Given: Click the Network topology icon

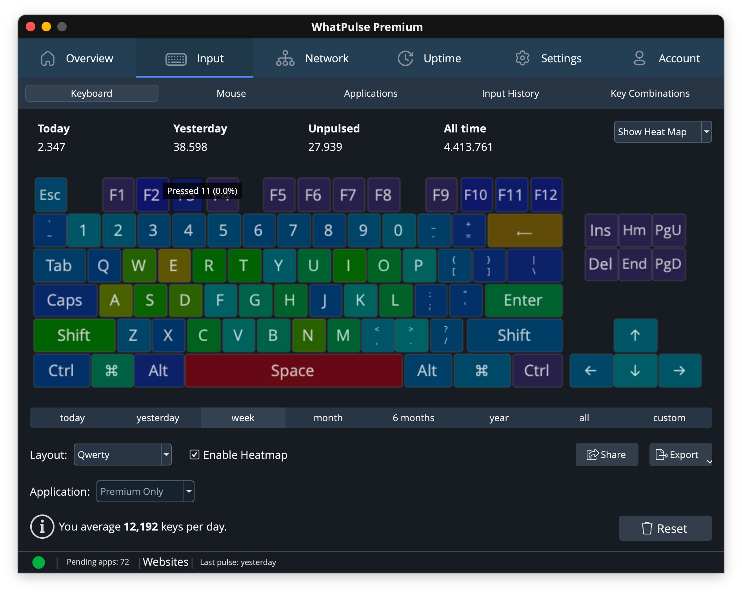Looking at the screenshot, I should 285,58.
